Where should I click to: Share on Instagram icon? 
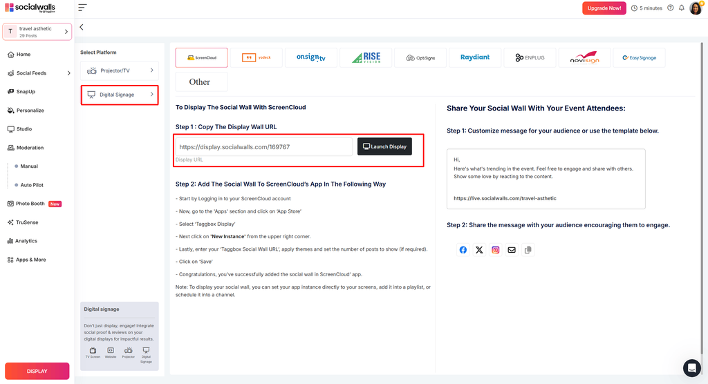click(x=495, y=249)
